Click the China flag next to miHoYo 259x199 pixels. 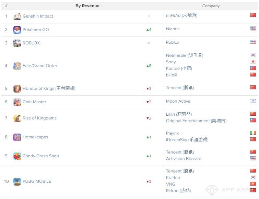pos(253,15)
